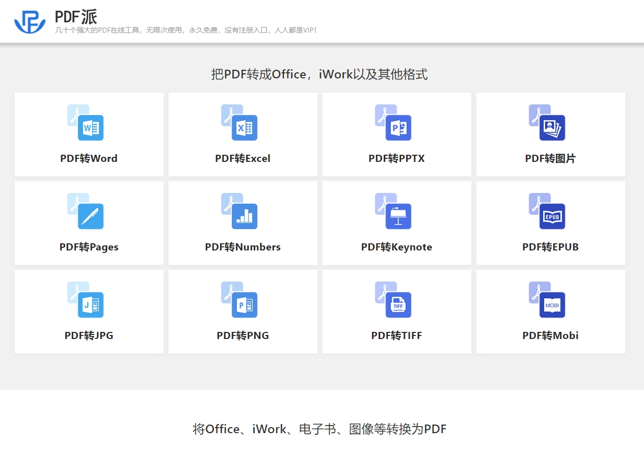Select the PDF转Excel card

(243, 134)
